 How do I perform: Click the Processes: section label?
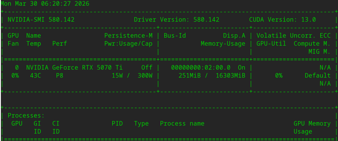(x=26, y=116)
